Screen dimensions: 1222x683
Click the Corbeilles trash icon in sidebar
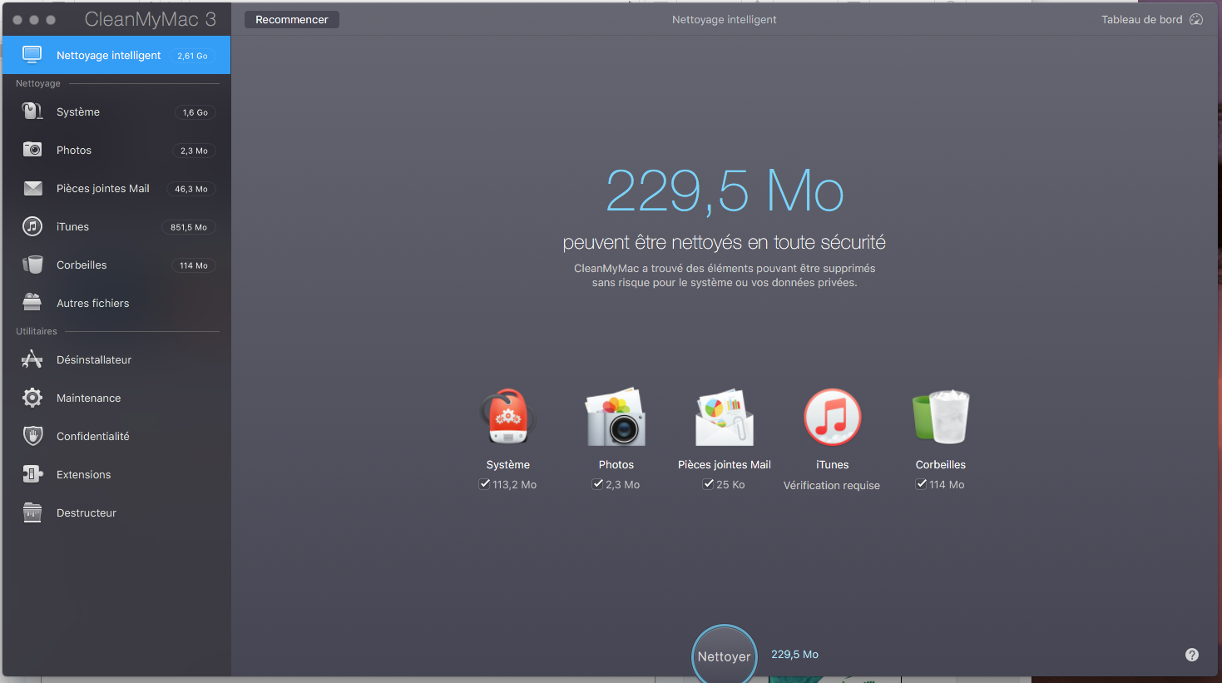coord(32,265)
